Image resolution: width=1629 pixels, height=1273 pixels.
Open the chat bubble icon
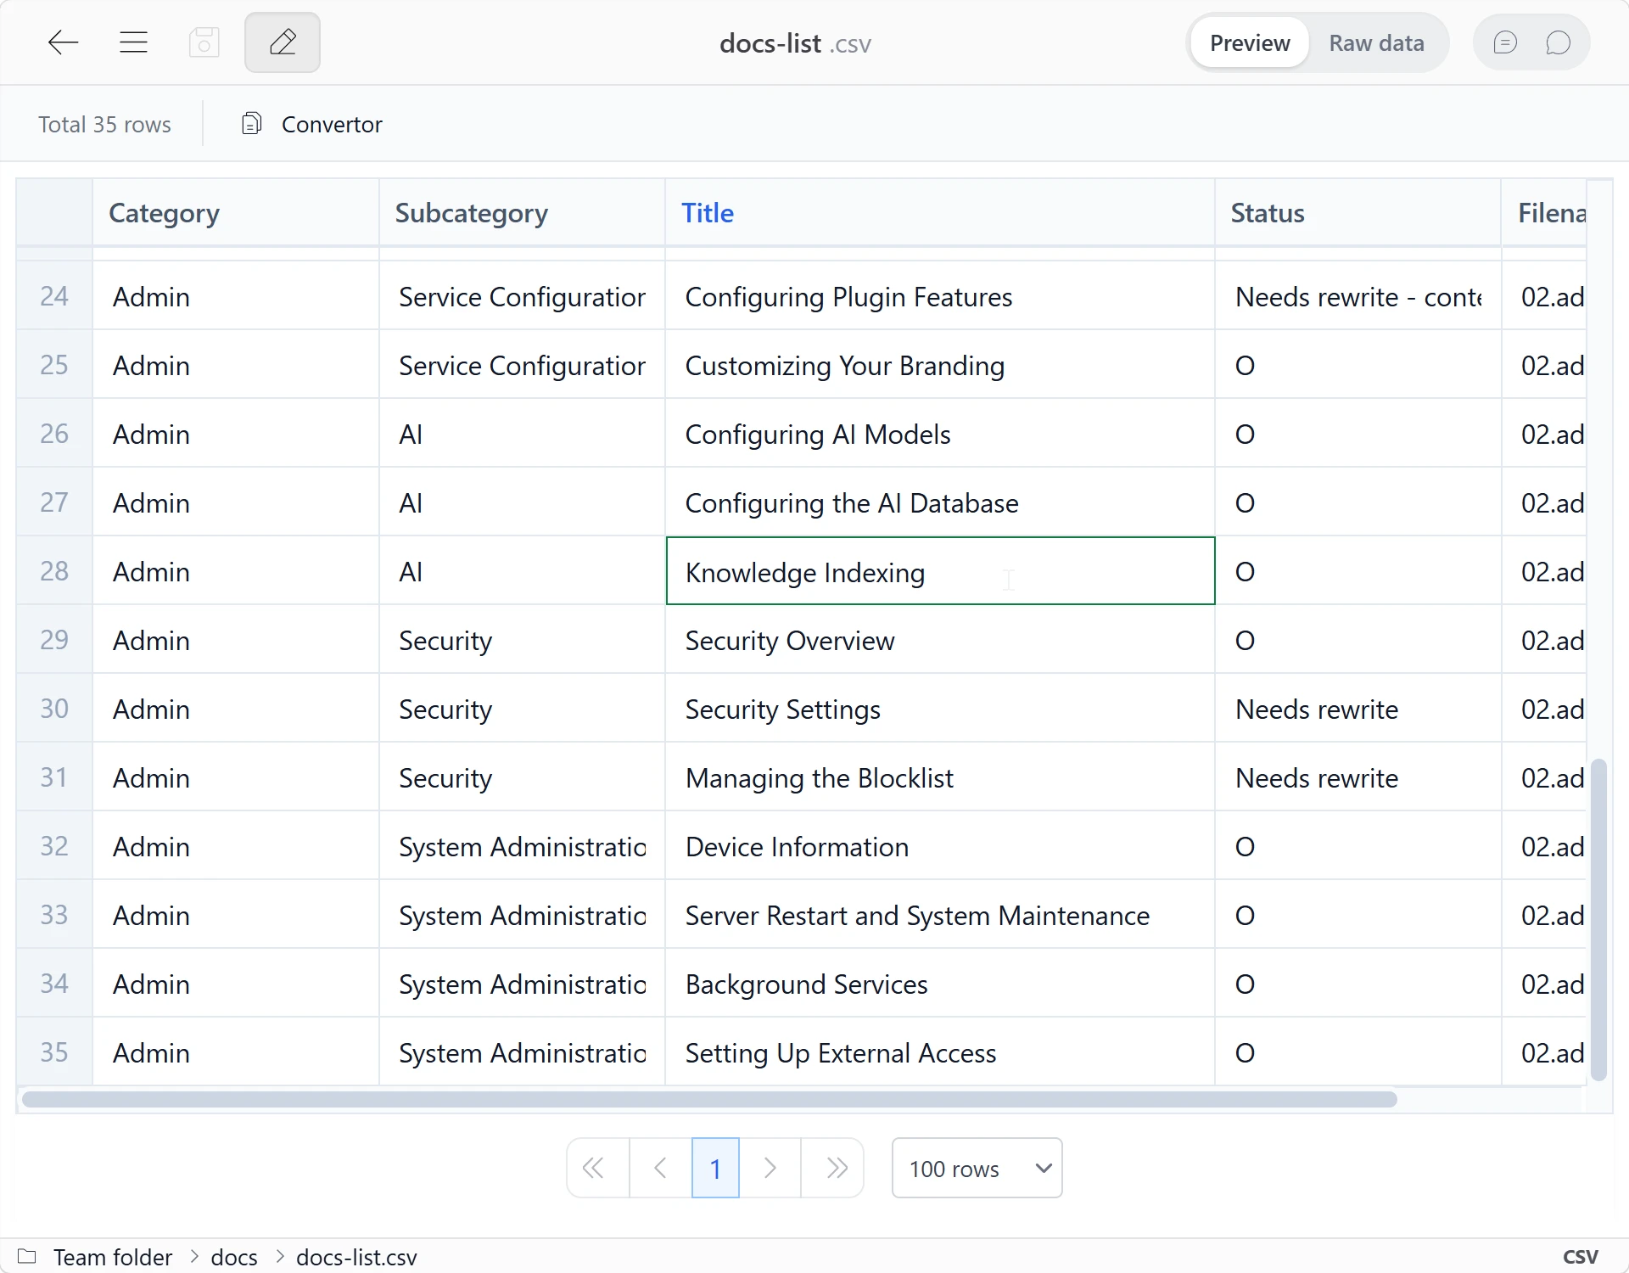1559,42
